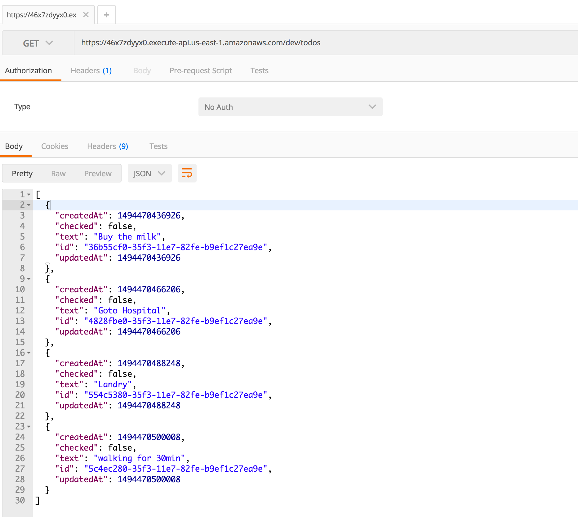Click the Type label in Authorization panel
Screen dimensions: 578x517
tap(22, 107)
